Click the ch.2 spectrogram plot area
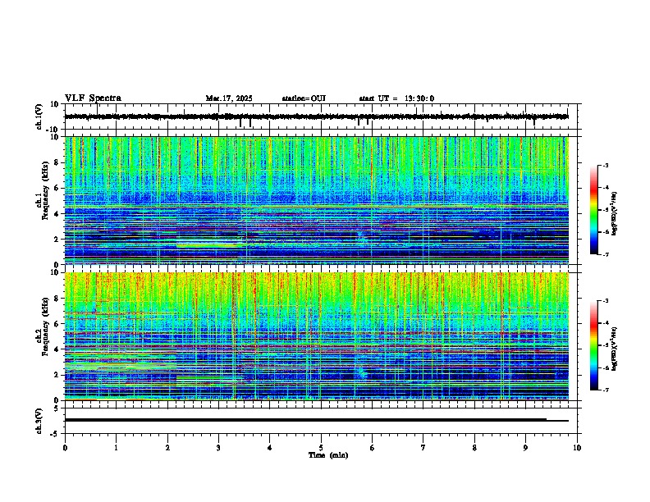Screen dimensions: 650x502 [x=317, y=336]
